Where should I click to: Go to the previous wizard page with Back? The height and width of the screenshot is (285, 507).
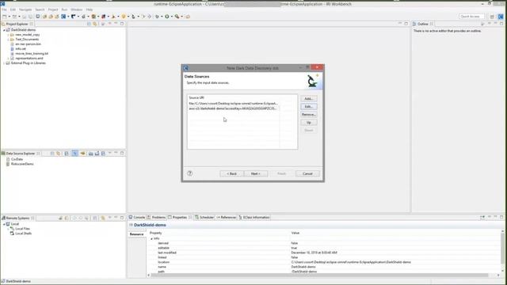[231, 173]
